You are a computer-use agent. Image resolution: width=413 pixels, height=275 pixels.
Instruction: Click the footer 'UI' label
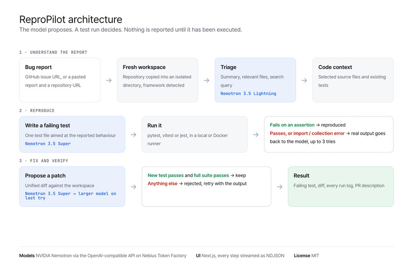pyautogui.click(x=198, y=256)
